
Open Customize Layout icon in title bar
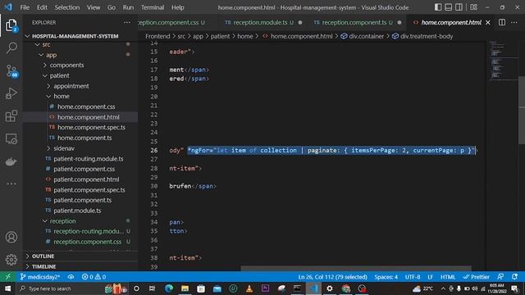(x=473, y=7)
